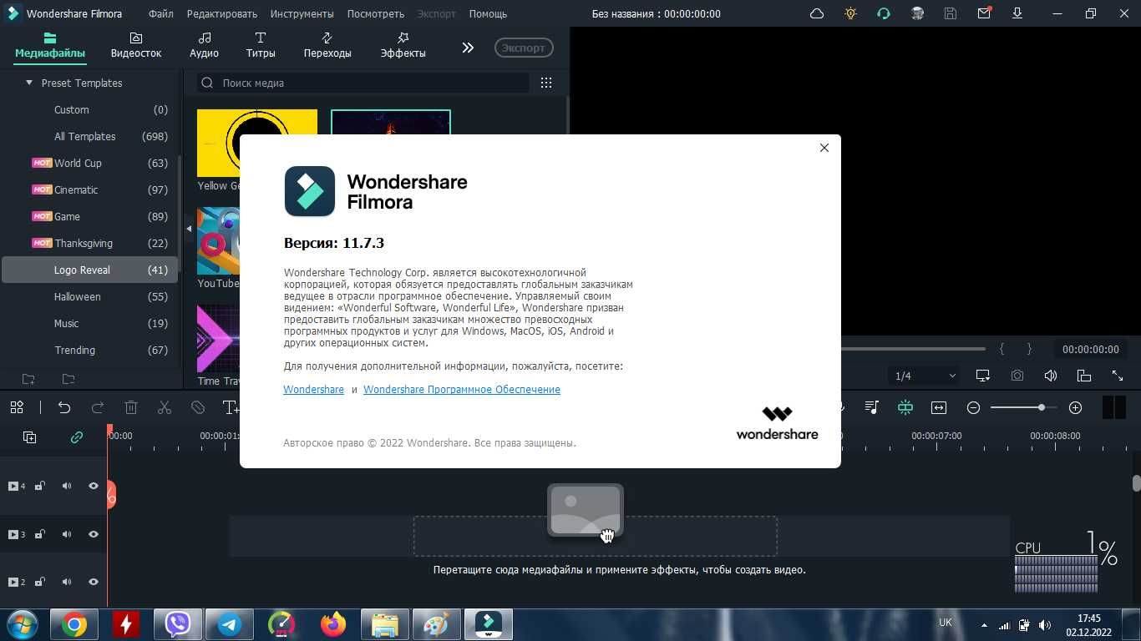Select the Yellow template thumbnail
1141x641 pixels.
click(219, 143)
